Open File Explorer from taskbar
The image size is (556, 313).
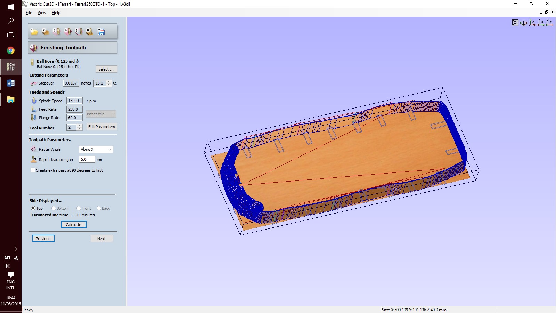[11, 99]
